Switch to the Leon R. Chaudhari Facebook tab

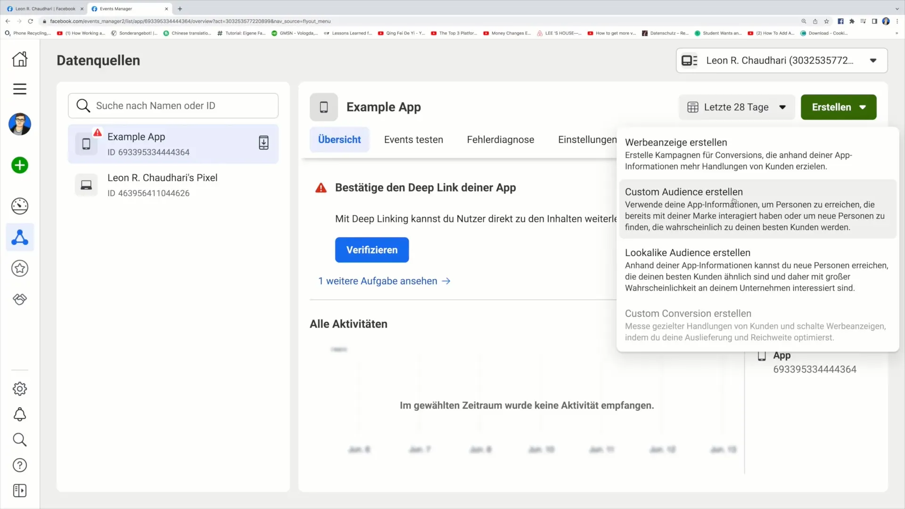point(44,8)
